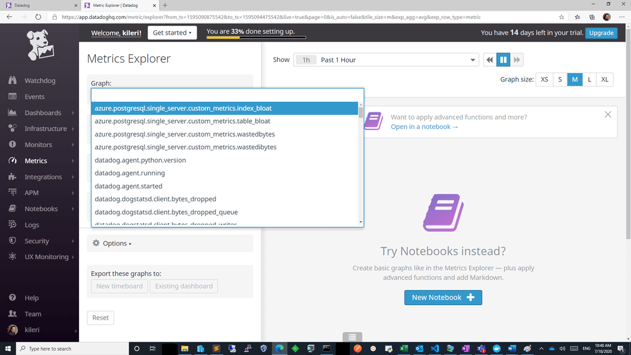Set graph size to L
631x355 pixels.
[589, 80]
